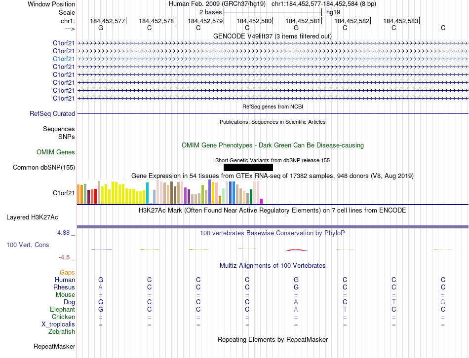
Task: Click the cyan bar in GTEx expression chart
Action: [147, 193]
